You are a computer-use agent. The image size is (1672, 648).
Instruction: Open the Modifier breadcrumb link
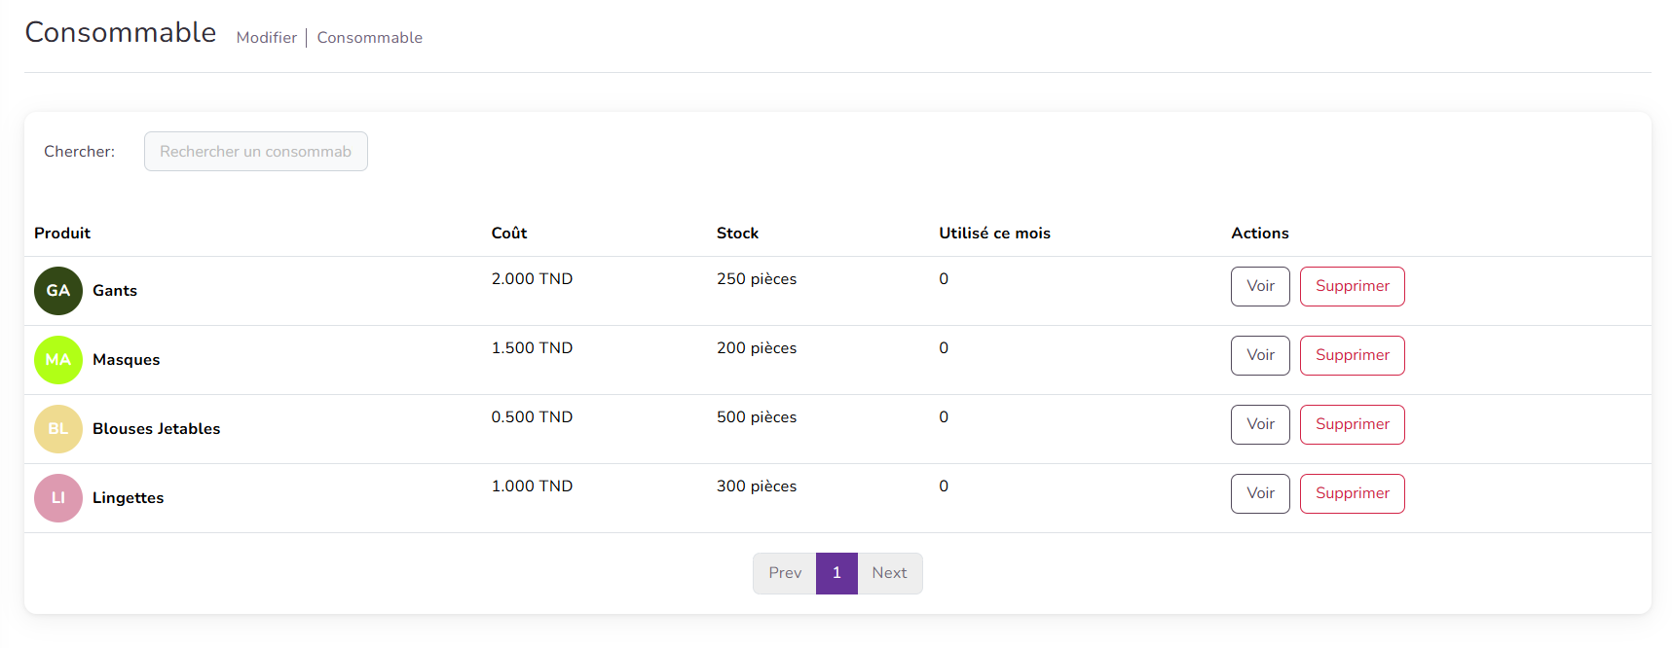(x=266, y=38)
